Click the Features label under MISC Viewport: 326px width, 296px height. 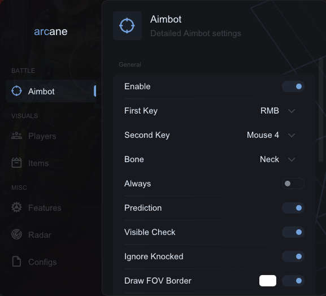click(45, 208)
